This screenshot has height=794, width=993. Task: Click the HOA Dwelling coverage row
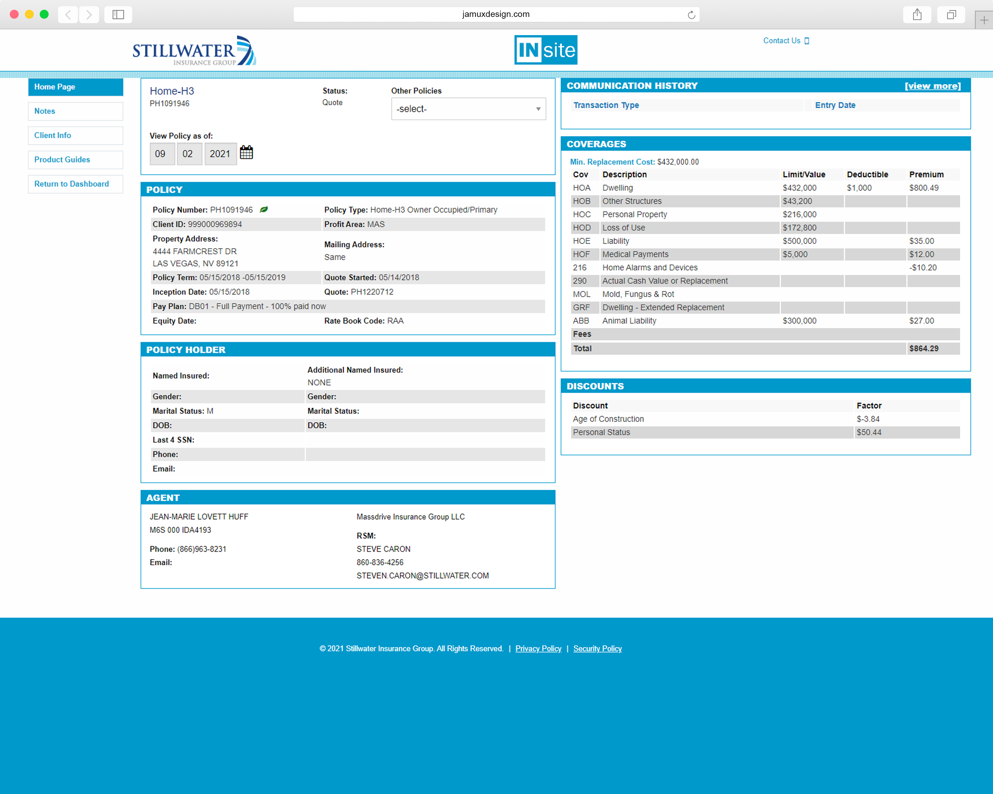pos(765,188)
